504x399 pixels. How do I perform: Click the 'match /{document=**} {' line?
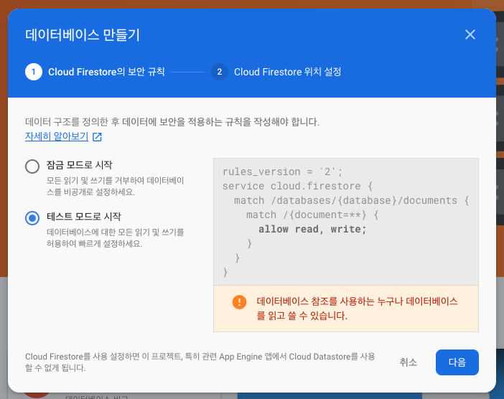point(312,215)
